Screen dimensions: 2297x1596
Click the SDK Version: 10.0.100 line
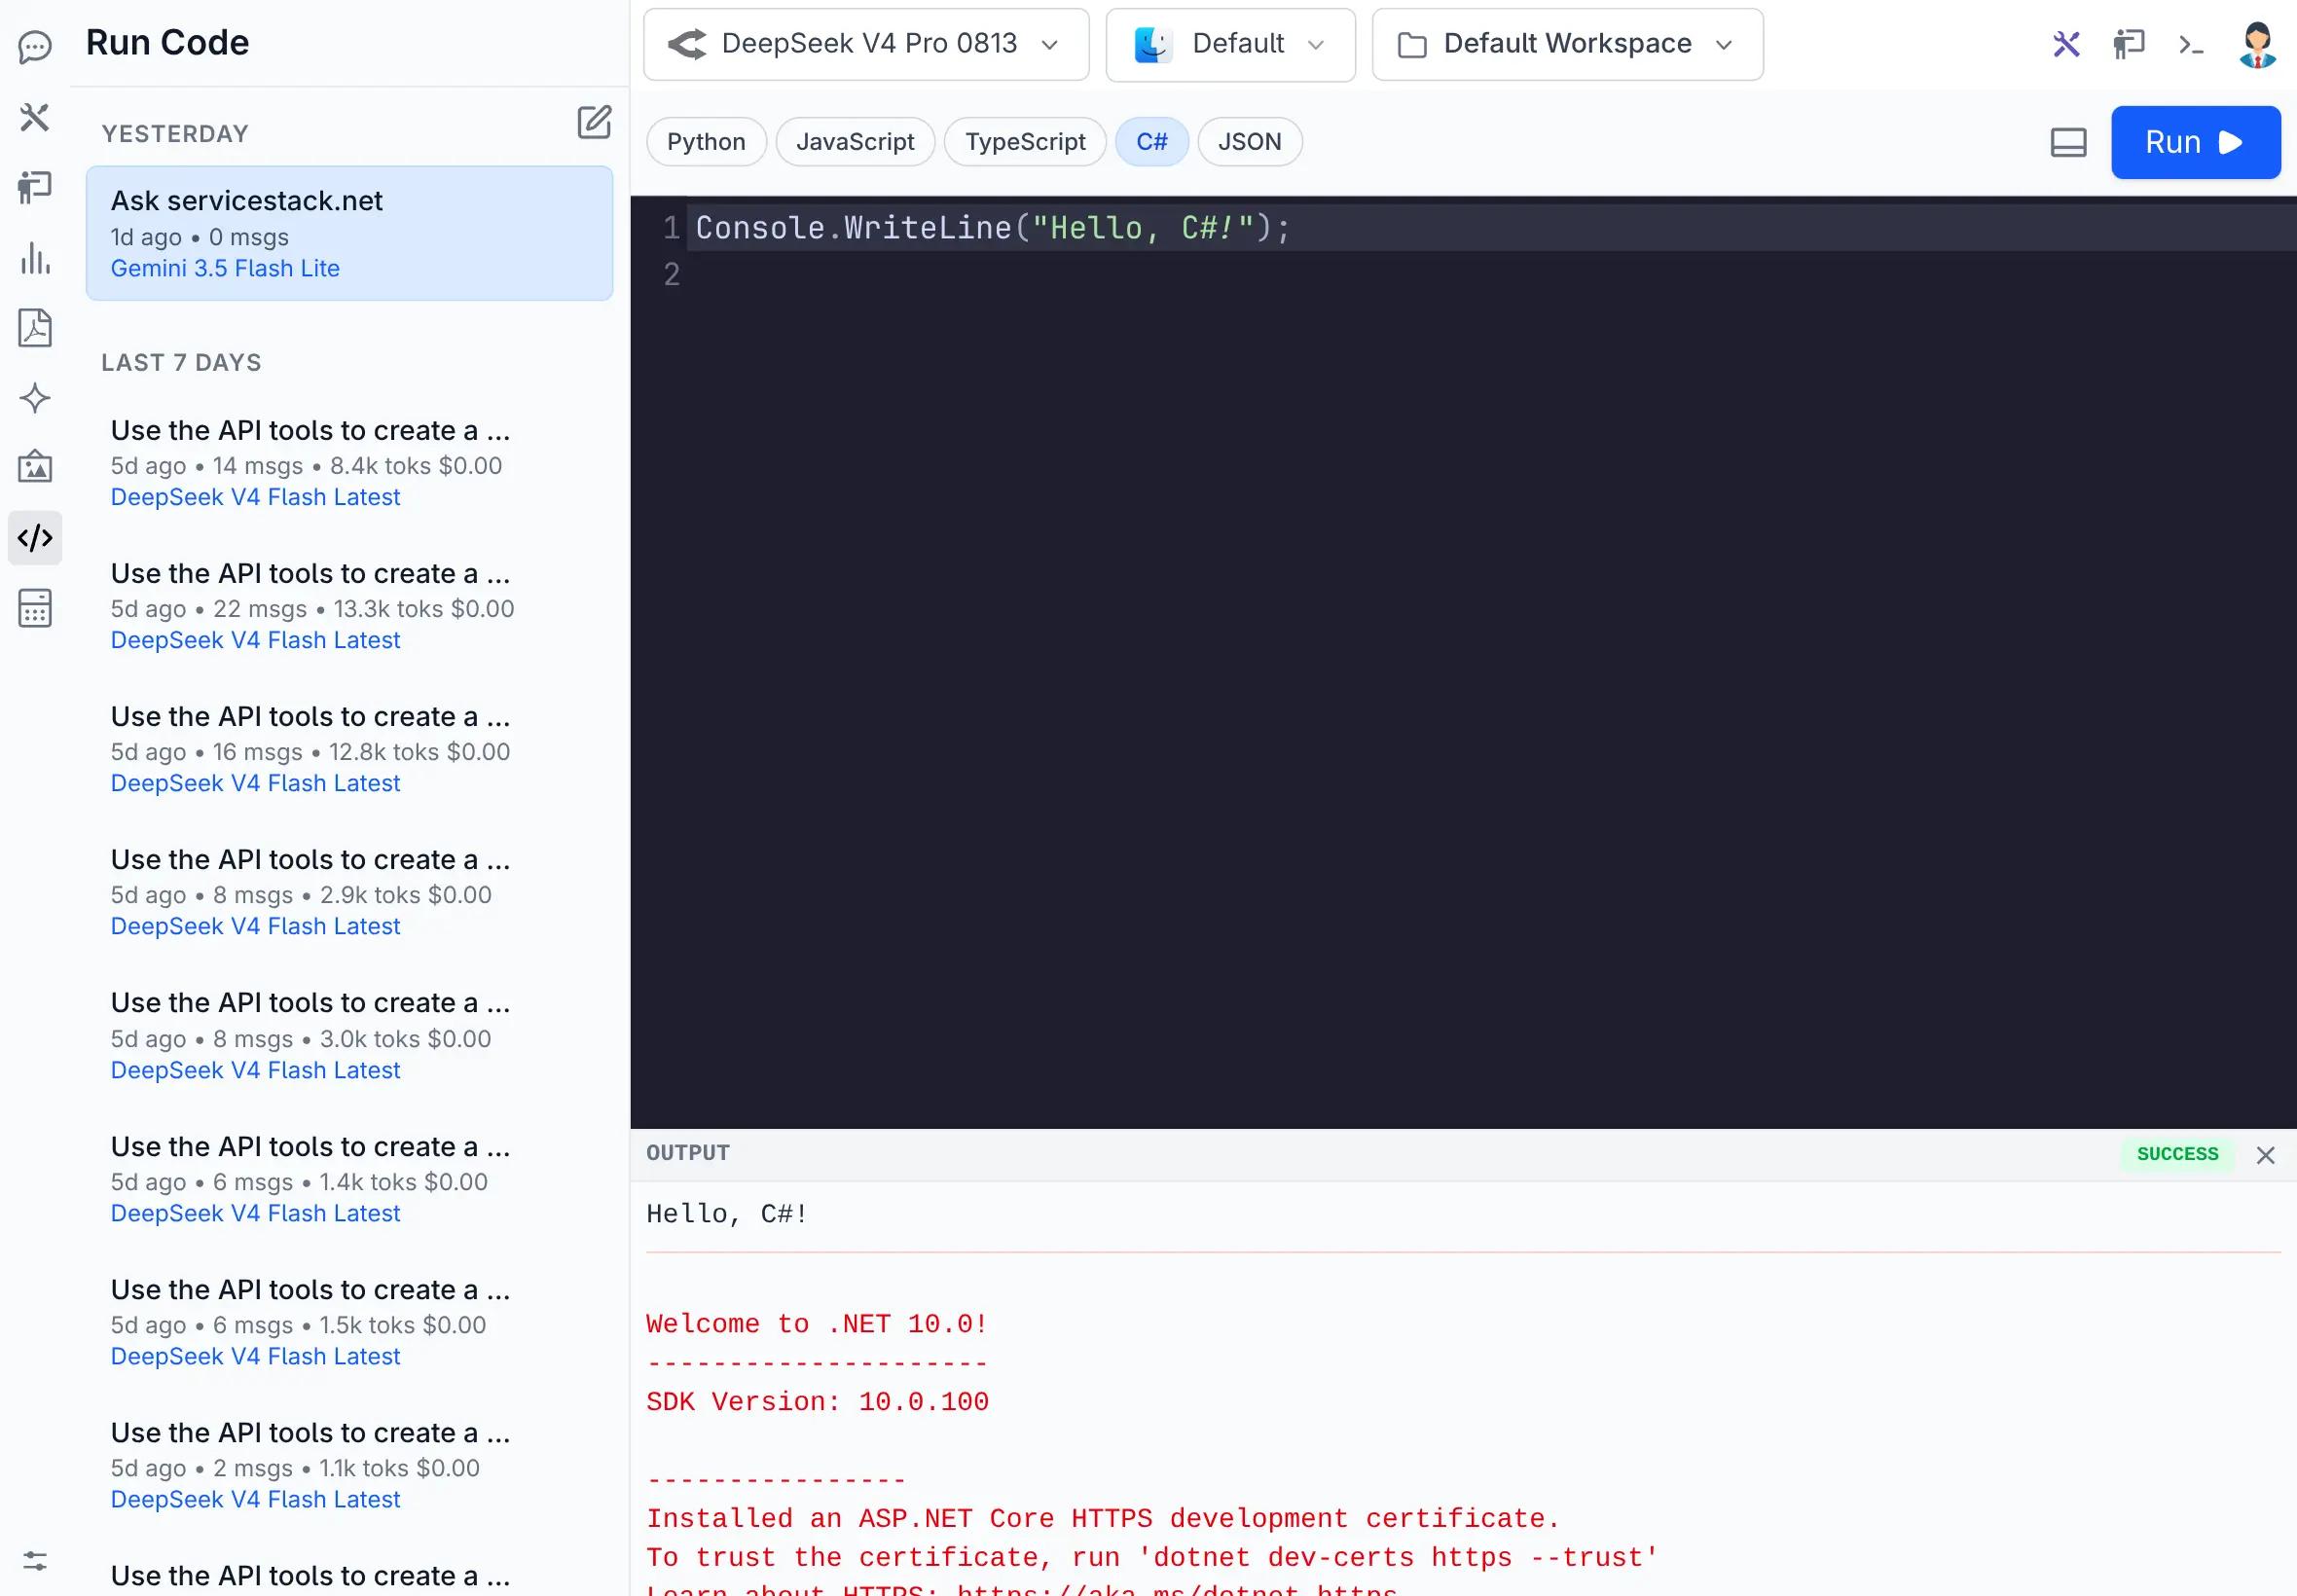(x=817, y=1402)
